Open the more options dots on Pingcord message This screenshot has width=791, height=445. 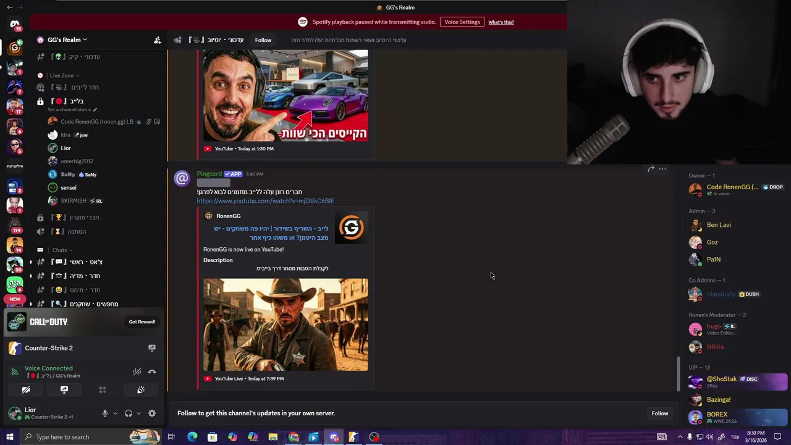point(662,169)
